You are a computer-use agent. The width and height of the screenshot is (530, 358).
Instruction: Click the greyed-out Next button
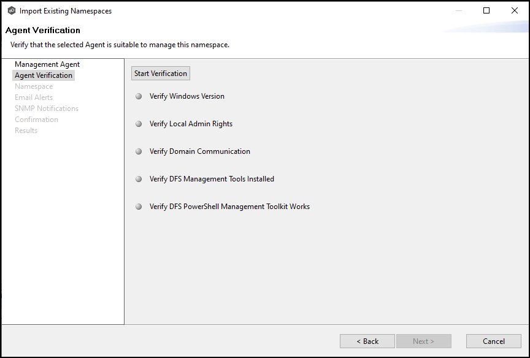pos(423,341)
